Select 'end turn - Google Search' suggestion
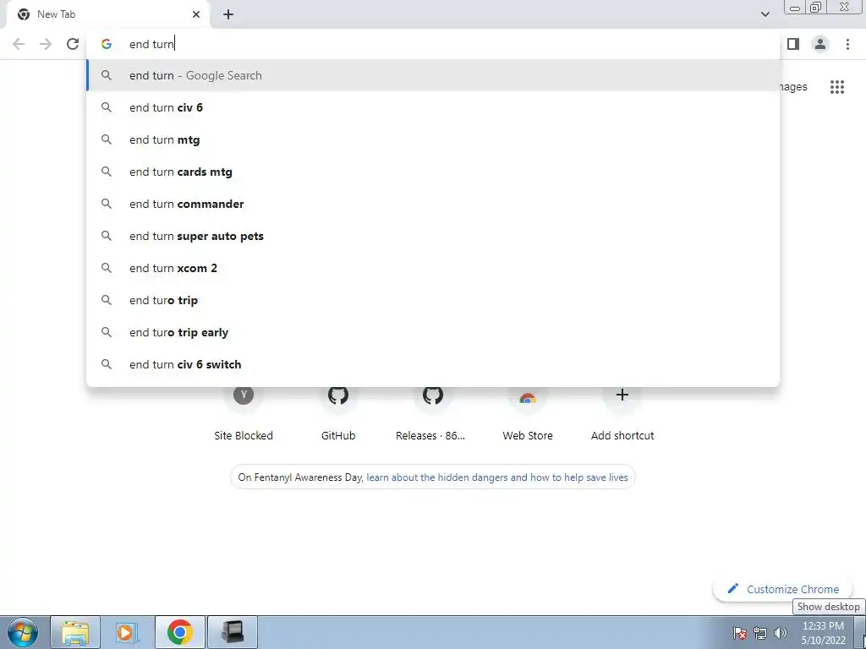Screen dimensions: 866x649 coord(433,75)
